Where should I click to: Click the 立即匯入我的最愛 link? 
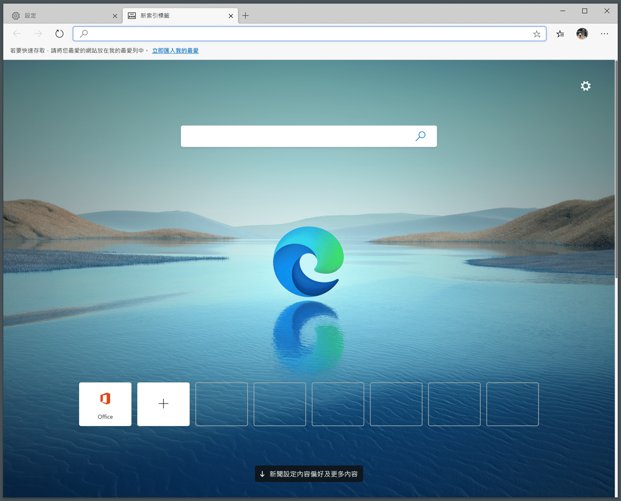pyautogui.click(x=175, y=50)
